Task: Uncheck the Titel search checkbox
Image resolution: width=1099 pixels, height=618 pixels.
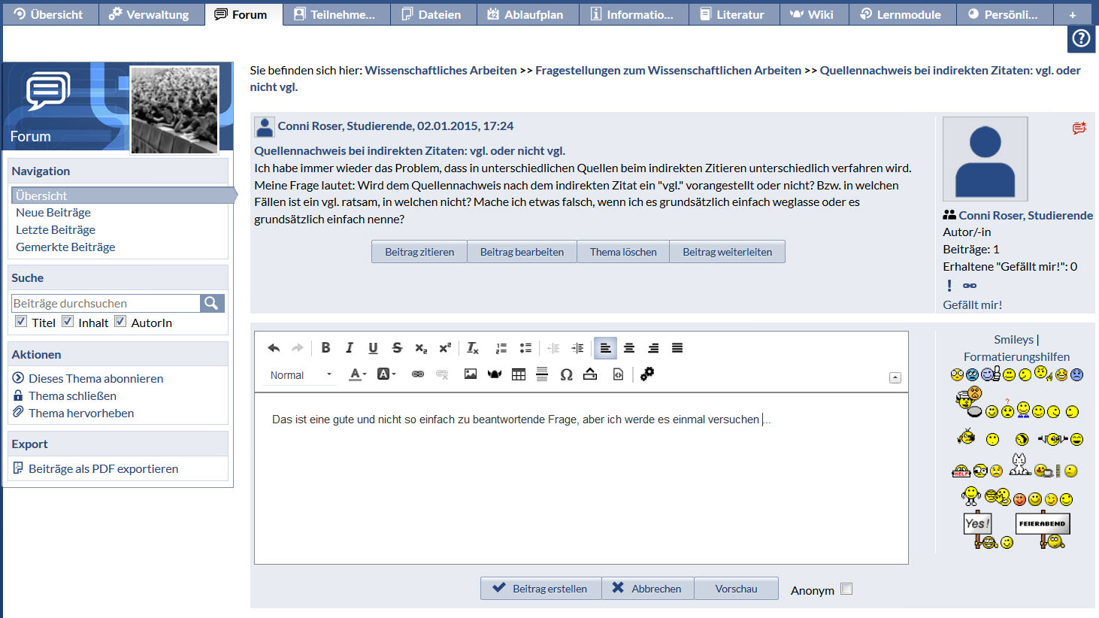Action: point(21,322)
